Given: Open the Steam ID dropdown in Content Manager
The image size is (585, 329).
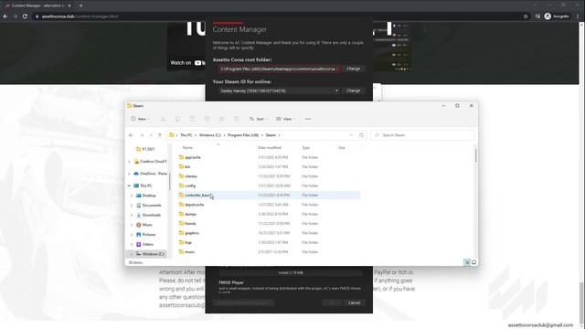Looking at the screenshot, I should click(336, 90).
